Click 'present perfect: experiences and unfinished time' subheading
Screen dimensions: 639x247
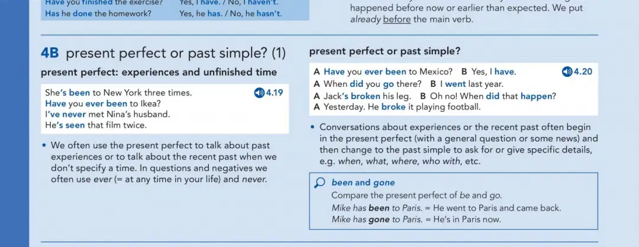tap(159, 73)
